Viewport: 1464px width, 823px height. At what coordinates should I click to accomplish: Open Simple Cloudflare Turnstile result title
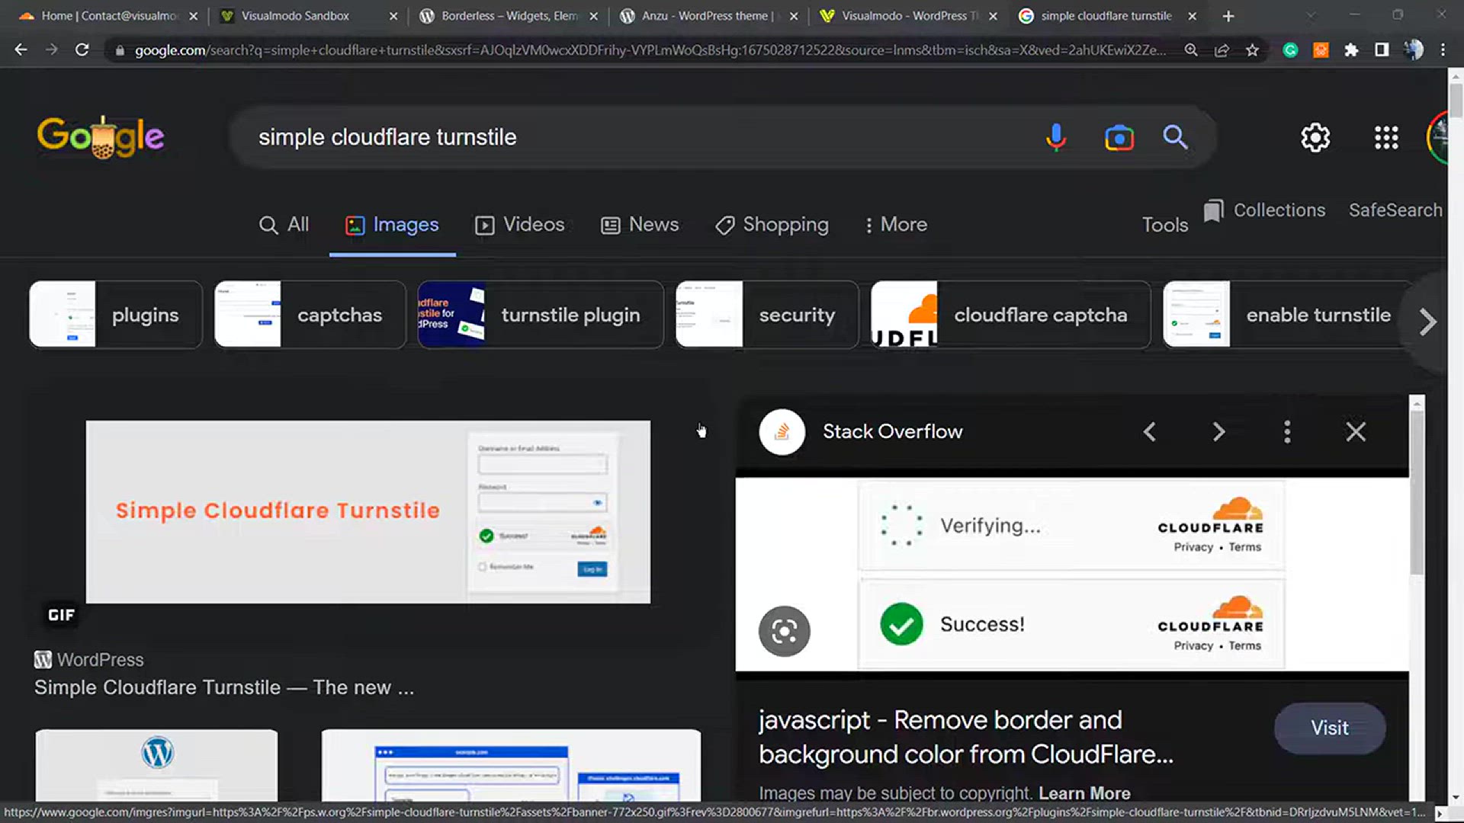pos(224,687)
